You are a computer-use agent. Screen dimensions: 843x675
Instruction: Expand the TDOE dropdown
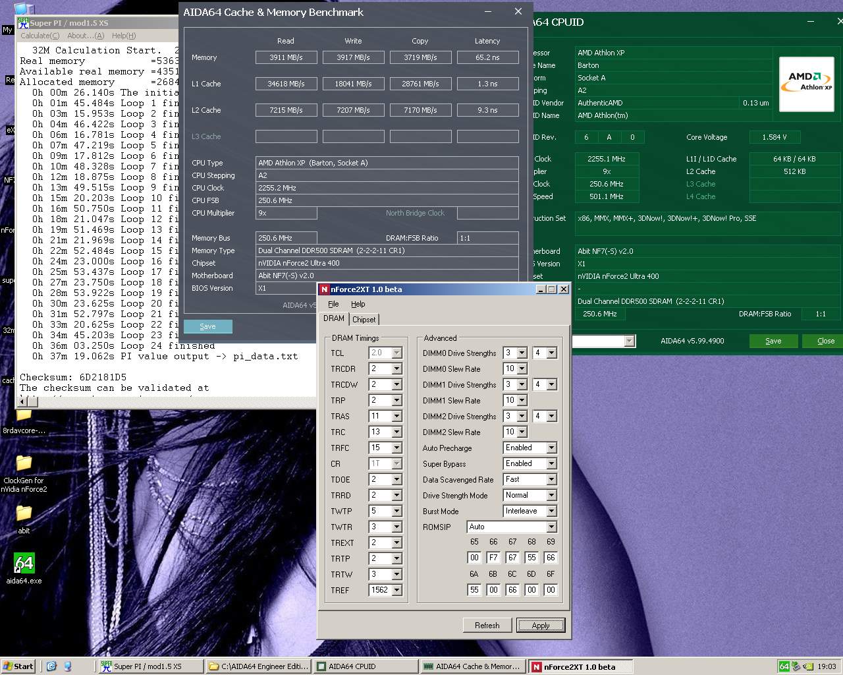(x=396, y=480)
